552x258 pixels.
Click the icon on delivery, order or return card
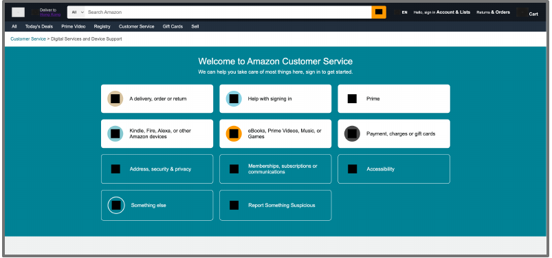tap(115, 98)
